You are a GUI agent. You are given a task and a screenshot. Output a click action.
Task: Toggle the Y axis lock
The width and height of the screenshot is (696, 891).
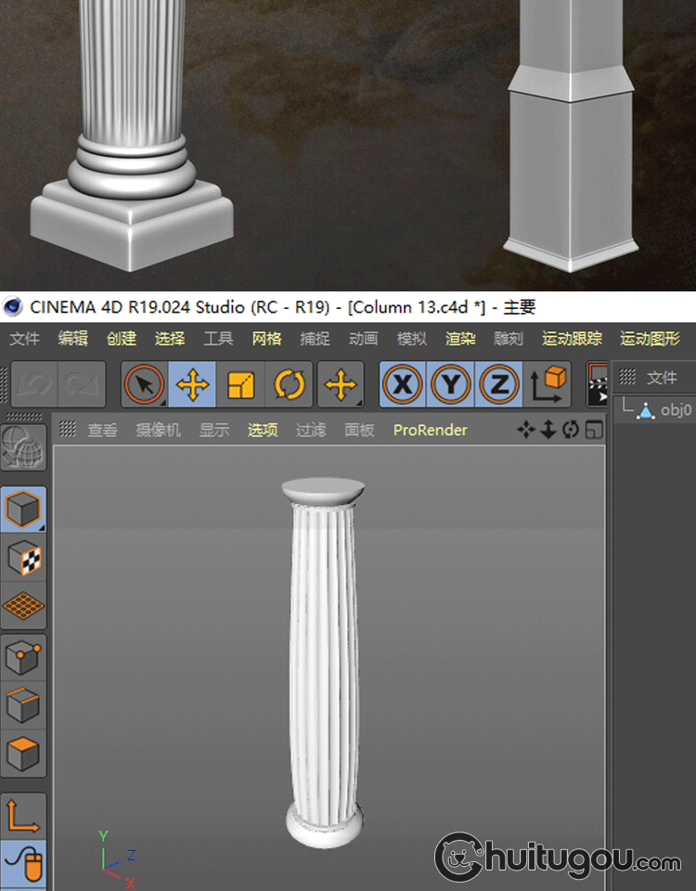[x=450, y=384]
